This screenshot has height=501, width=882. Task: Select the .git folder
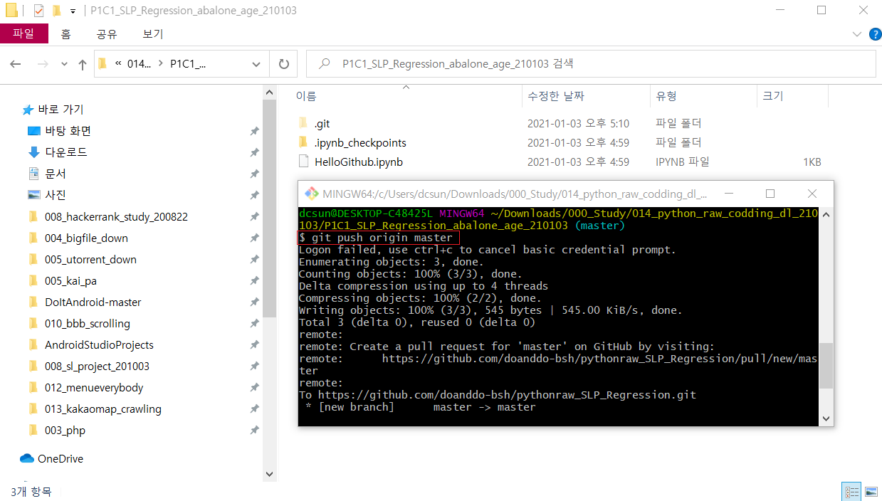click(x=322, y=123)
